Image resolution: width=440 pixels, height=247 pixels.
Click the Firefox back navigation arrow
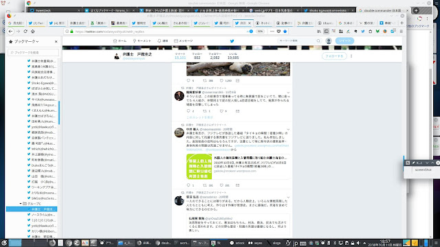[x=11, y=32]
